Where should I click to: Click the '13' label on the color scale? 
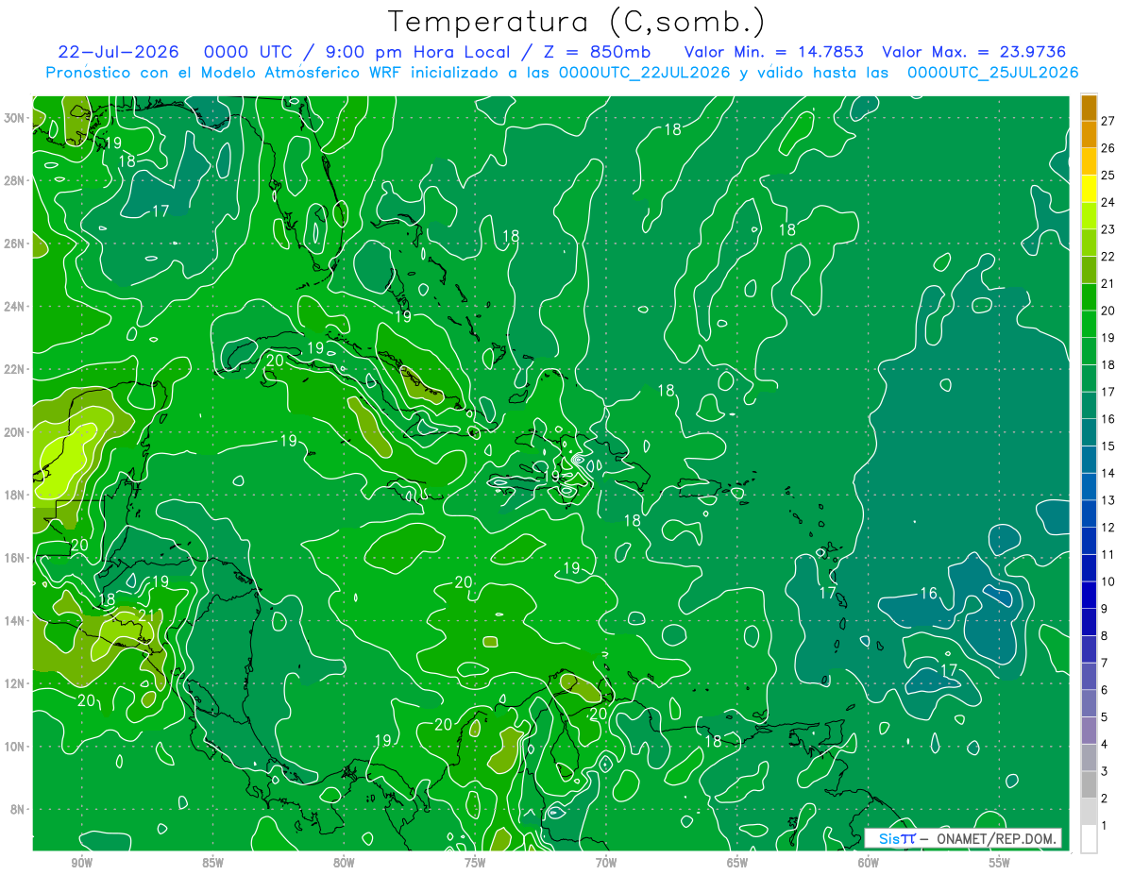pos(1108,500)
